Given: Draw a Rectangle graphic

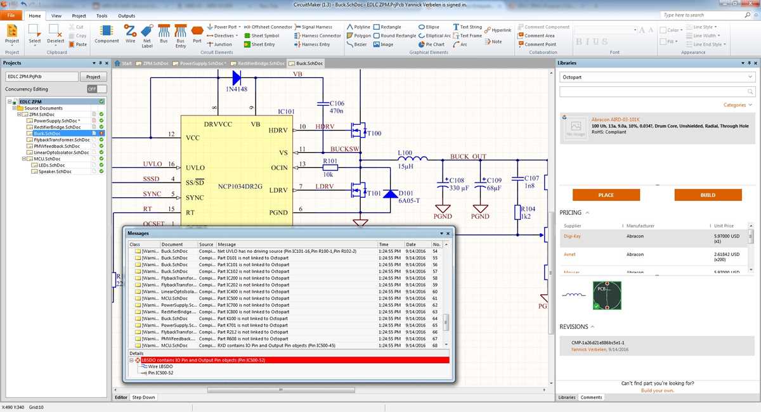Looking at the screenshot, I should [x=387, y=27].
